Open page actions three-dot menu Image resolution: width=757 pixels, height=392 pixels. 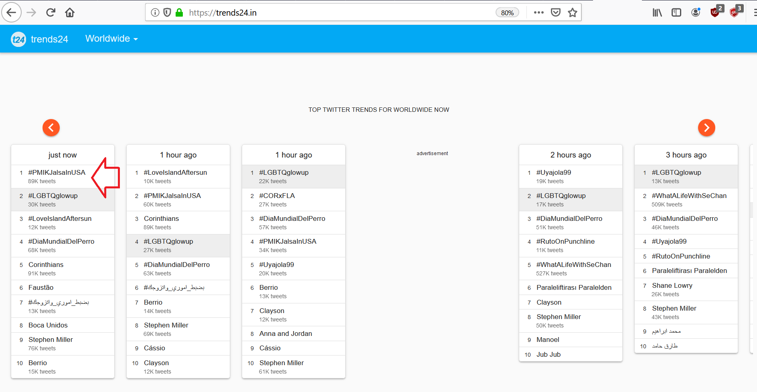point(539,12)
